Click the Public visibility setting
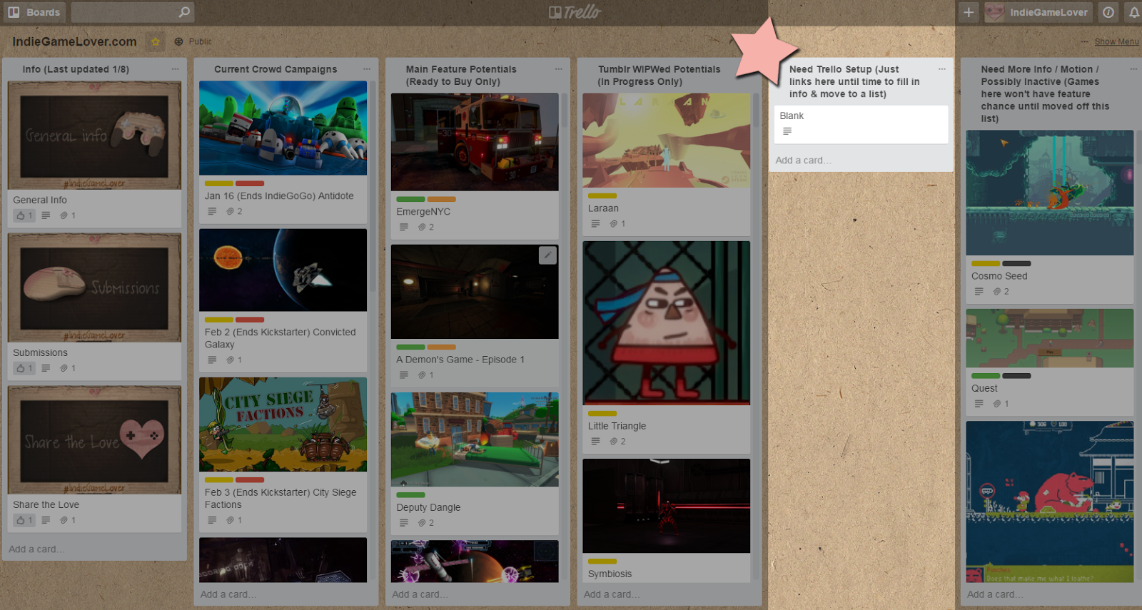Screen dimensions: 1142x610 tap(193, 41)
